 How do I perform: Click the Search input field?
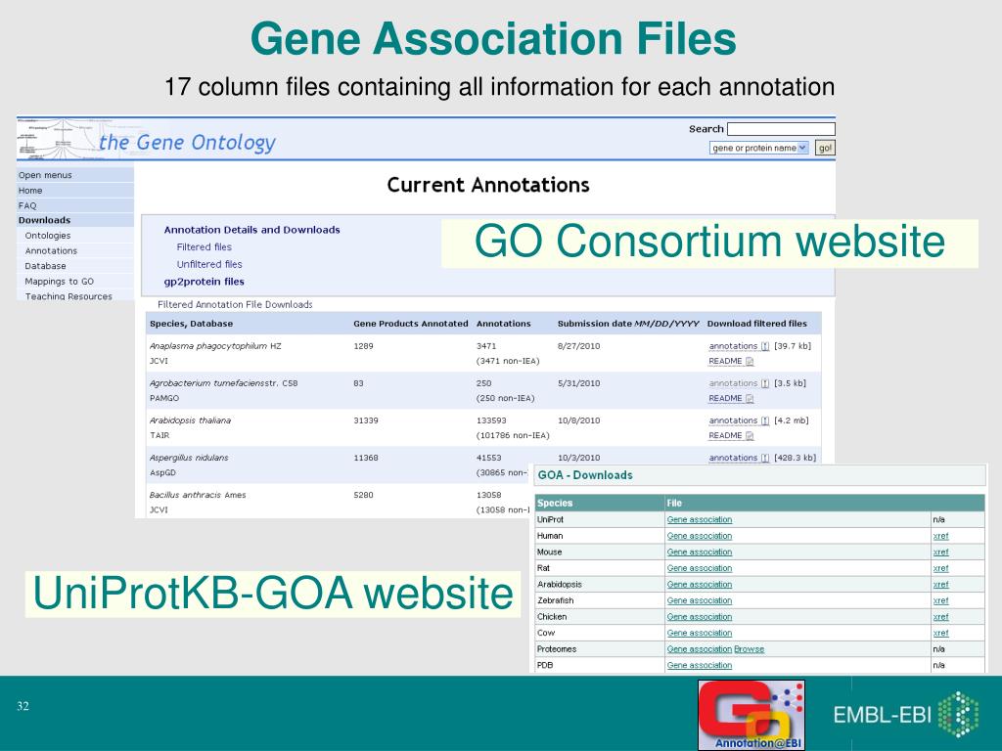click(x=781, y=129)
